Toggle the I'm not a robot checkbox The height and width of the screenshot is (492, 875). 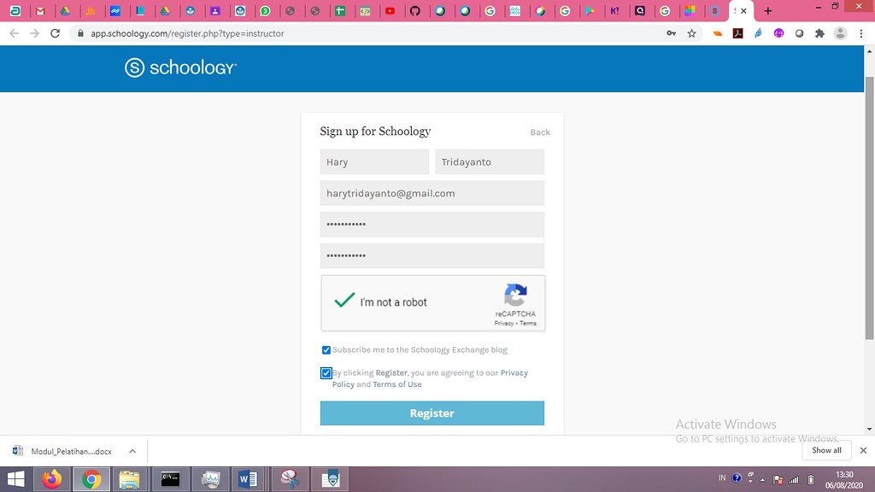click(344, 301)
